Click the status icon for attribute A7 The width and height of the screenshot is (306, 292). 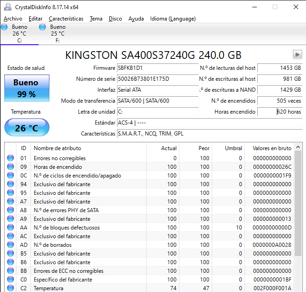click(10, 202)
